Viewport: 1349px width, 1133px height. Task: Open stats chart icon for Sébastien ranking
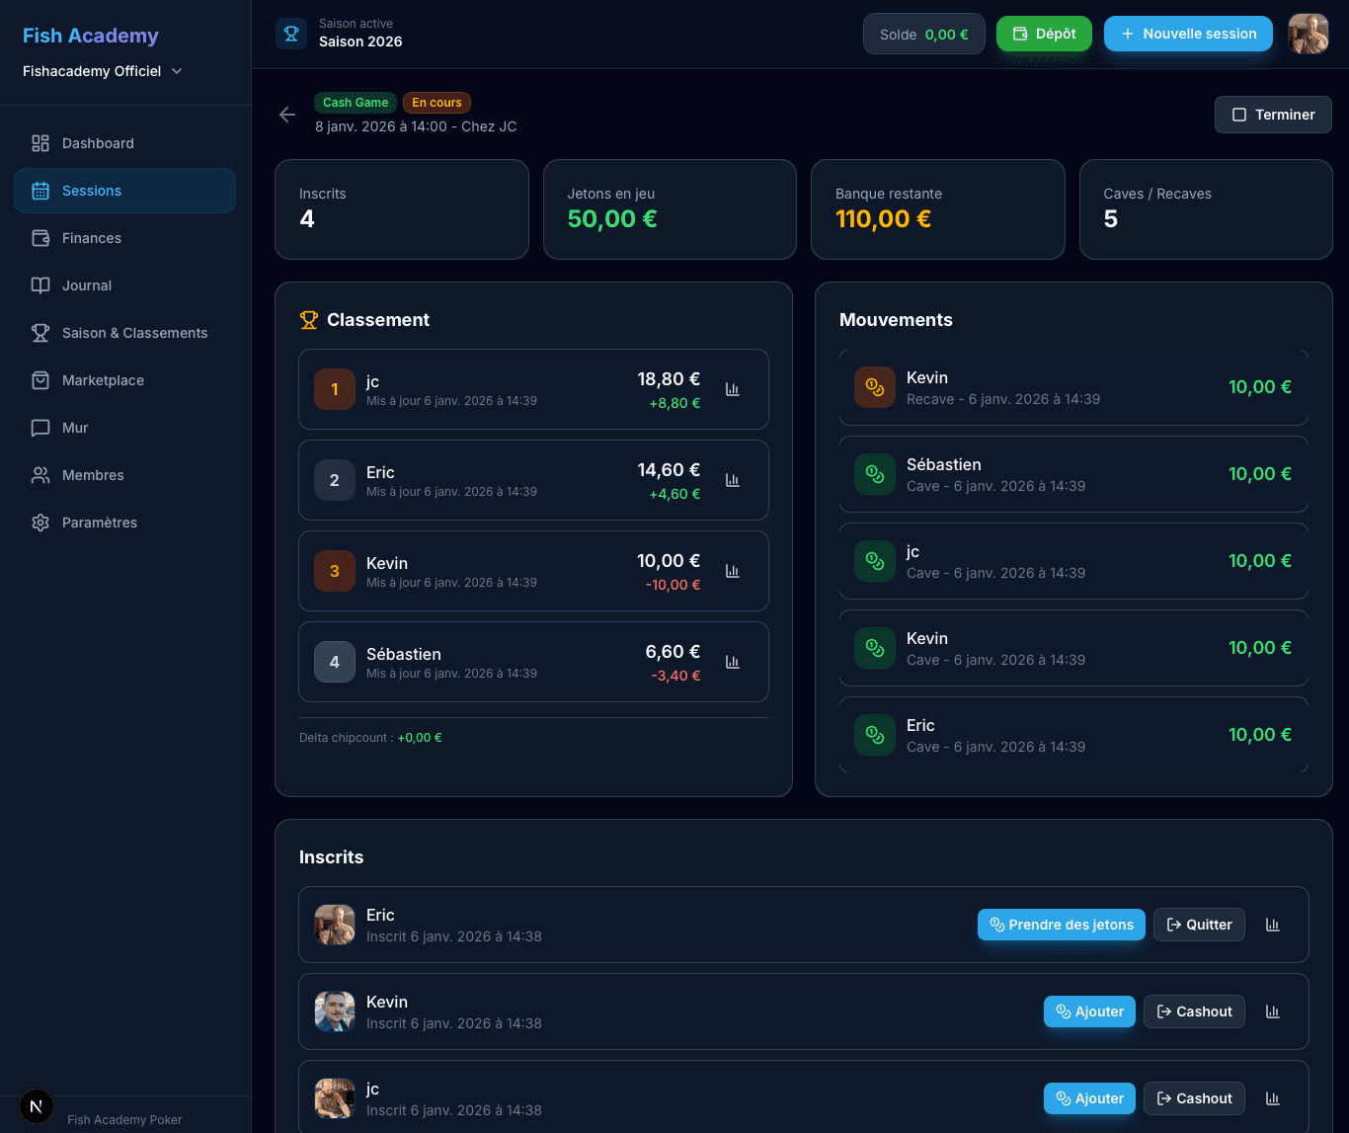(733, 662)
